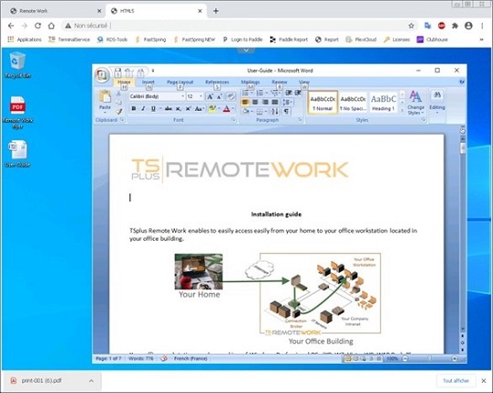Switch to the Review ribbon tab
The image size is (493, 393).
[x=279, y=82]
